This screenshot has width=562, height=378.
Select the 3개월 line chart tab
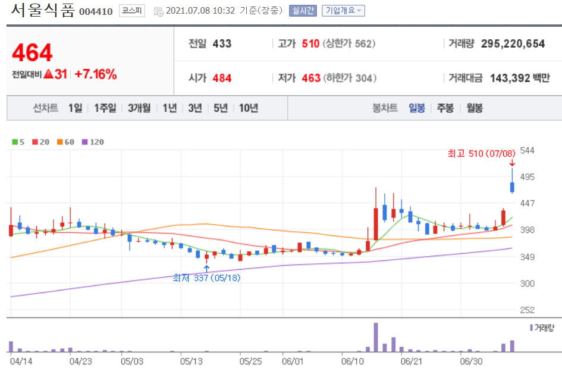coord(139,108)
